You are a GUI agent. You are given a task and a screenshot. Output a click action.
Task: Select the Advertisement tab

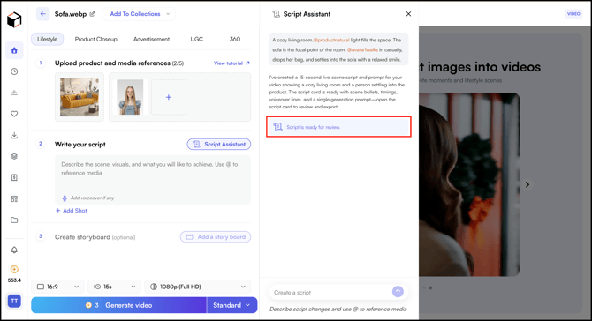coord(151,39)
